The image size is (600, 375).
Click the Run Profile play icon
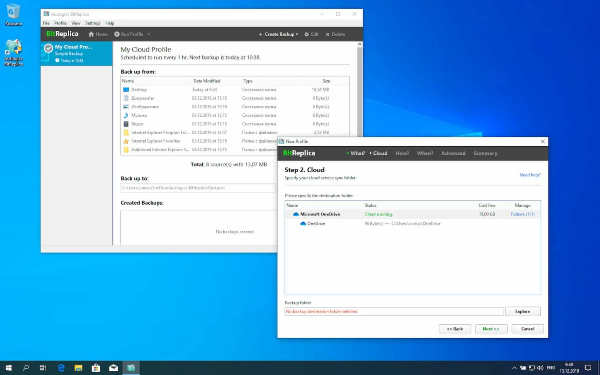[x=117, y=34]
